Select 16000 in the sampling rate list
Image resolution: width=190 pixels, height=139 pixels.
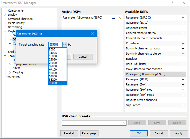(x=58, y=56)
